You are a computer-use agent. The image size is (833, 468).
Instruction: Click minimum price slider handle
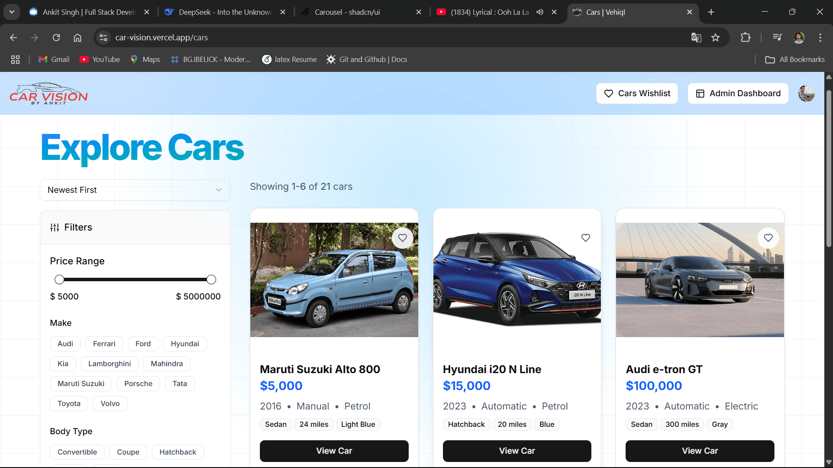click(59, 280)
